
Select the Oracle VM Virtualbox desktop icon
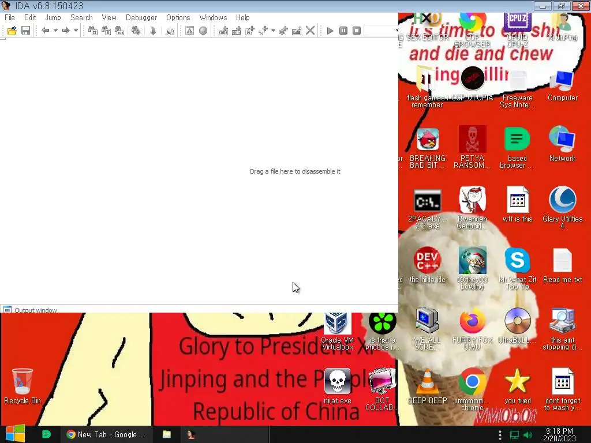coord(337,332)
